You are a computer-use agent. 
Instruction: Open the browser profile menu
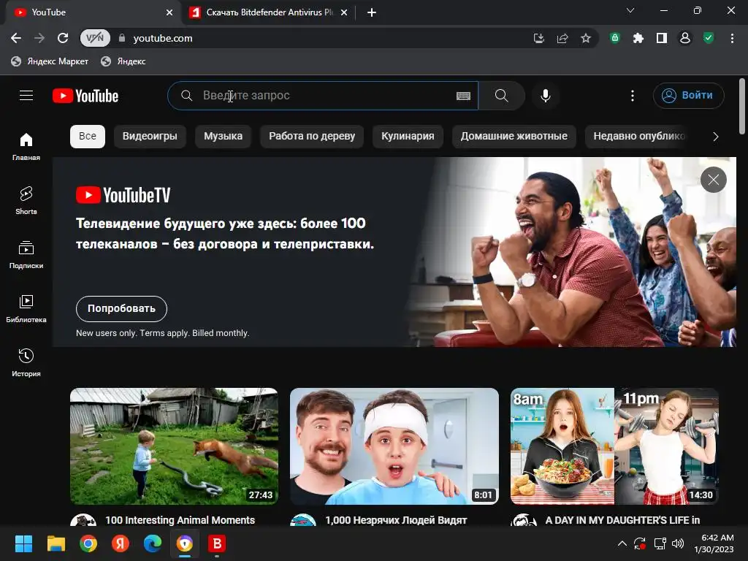[685, 38]
